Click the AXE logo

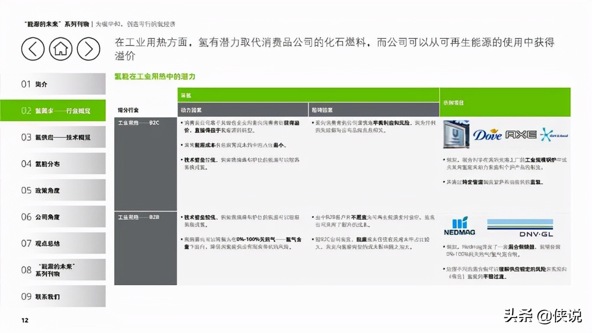pyautogui.click(x=521, y=135)
